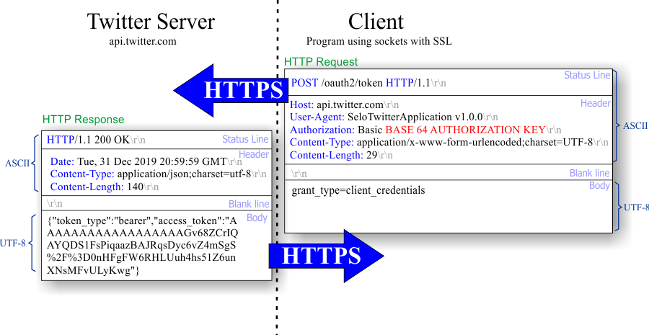Image resolution: width=649 pixels, height=335 pixels.
Task: Select the request Content-Type header line
Action: point(449,142)
